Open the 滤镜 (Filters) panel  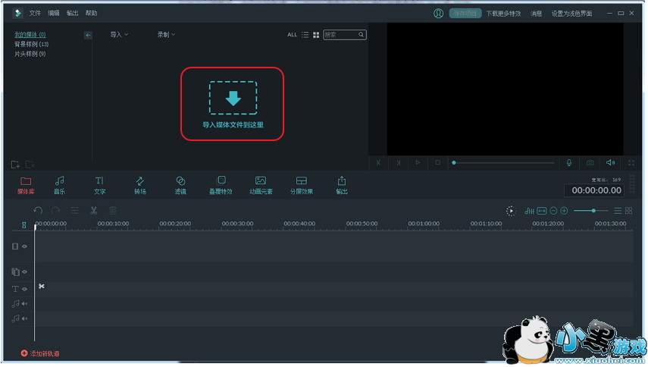(x=180, y=184)
